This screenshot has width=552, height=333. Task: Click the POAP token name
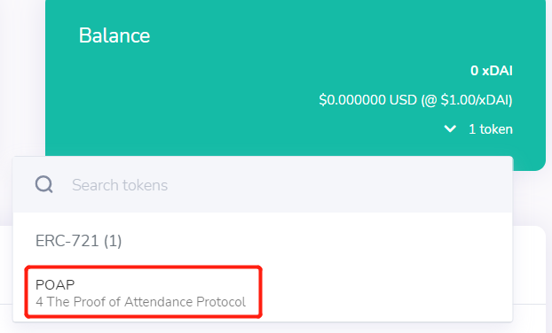55,284
